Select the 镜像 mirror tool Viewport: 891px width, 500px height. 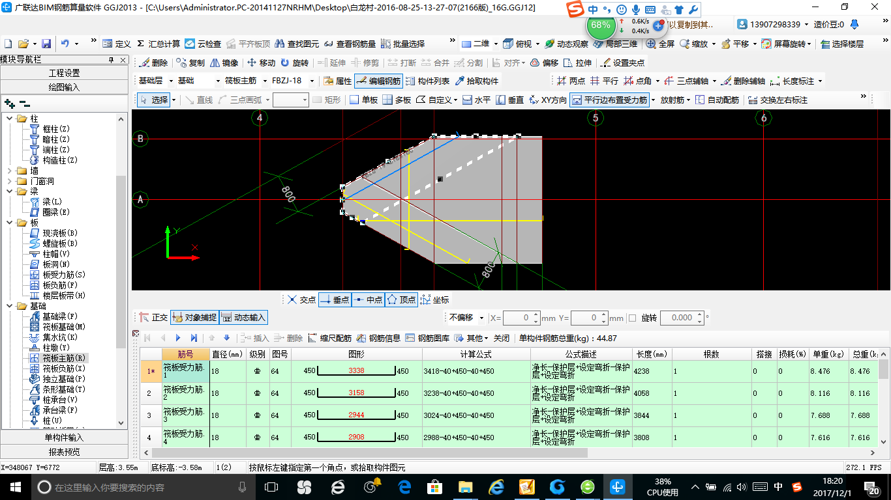(x=224, y=63)
